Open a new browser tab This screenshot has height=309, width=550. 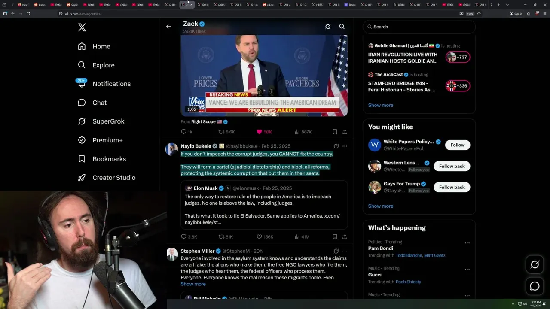[x=498, y=5]
